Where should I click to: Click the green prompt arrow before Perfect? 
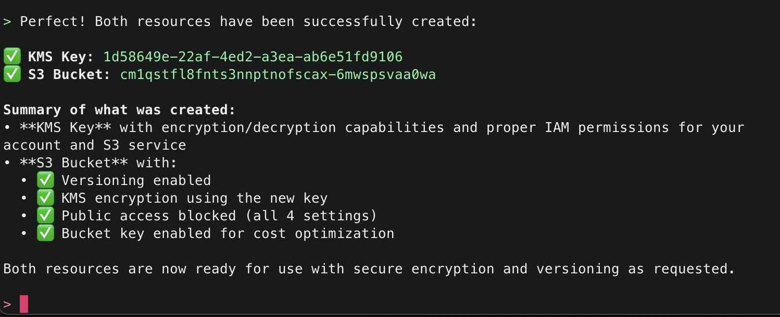click(x=7, y=22)
